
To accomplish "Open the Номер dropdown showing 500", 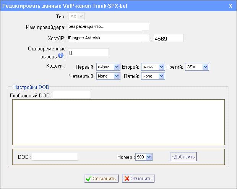I will (144, 157).
